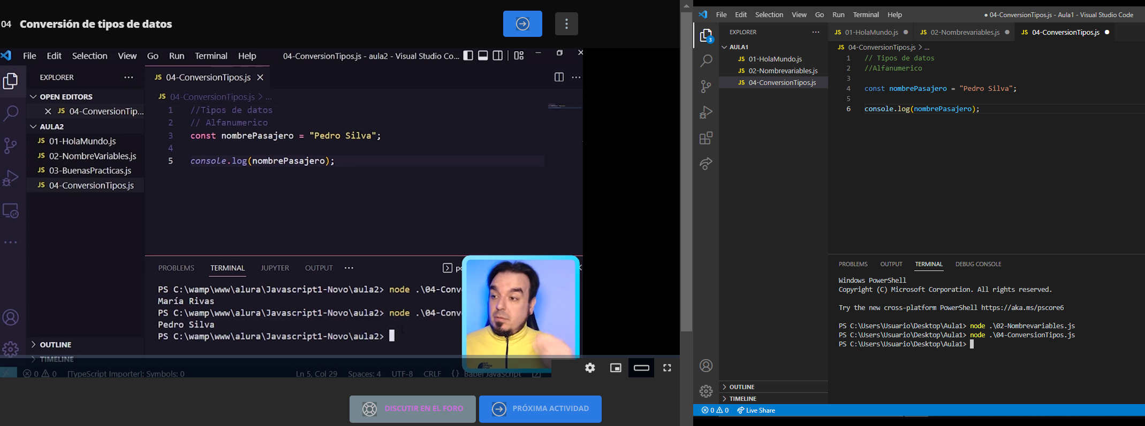Click the terminal line 'node .\04-ConversionTipos.js' in the right window
1145x426 pixels.
(x=1022, y=335)
